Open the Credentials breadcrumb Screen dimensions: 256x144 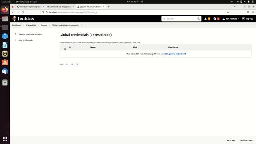[31, 25]
